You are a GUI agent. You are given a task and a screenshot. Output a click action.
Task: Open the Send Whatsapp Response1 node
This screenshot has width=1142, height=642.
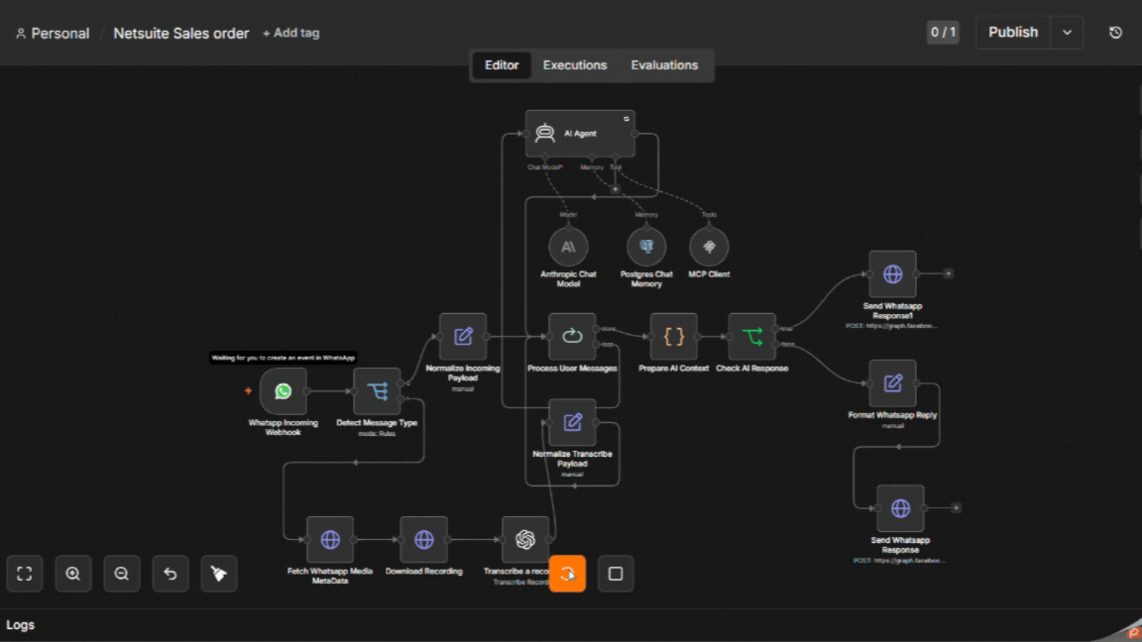click(x=892, y=273)
